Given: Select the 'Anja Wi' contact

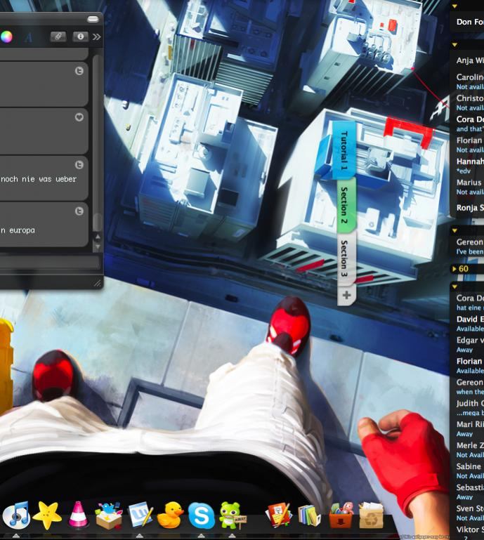Looking at the screenshot, I should [469, 60].
